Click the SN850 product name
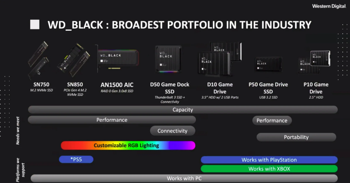 tap(75, 85)
